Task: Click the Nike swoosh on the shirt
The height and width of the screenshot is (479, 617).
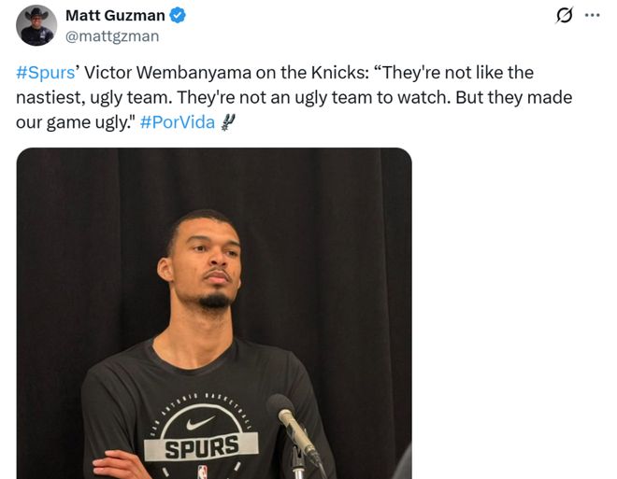Action: click(x=200, y=423)
